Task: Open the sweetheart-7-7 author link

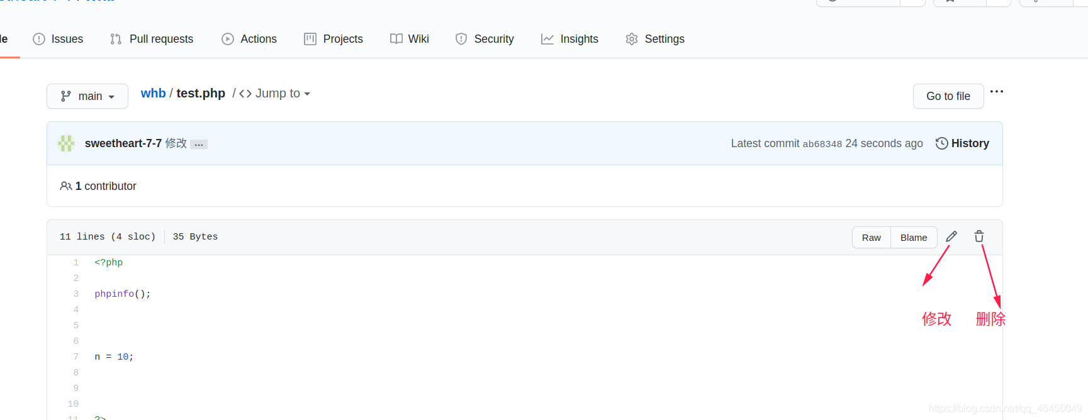Action: [123, 143]
